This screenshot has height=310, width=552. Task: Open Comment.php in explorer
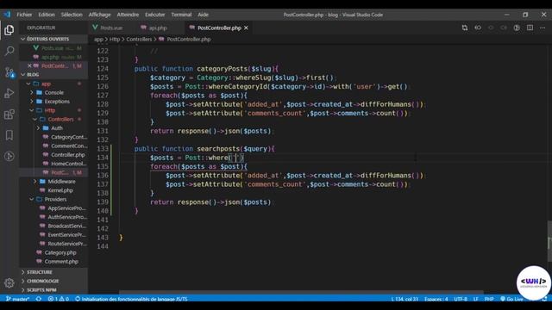point(61,261)
